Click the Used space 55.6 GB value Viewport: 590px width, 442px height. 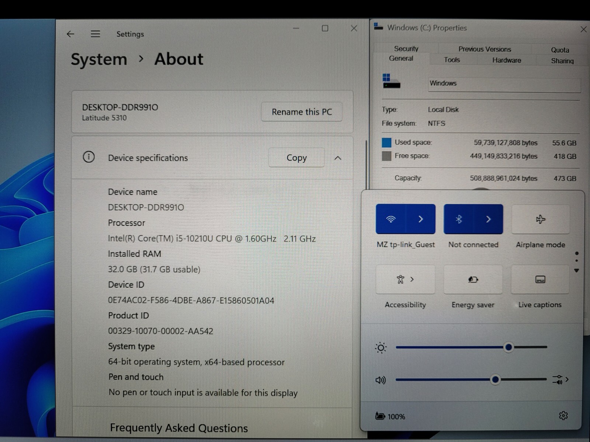coord(564,143)
